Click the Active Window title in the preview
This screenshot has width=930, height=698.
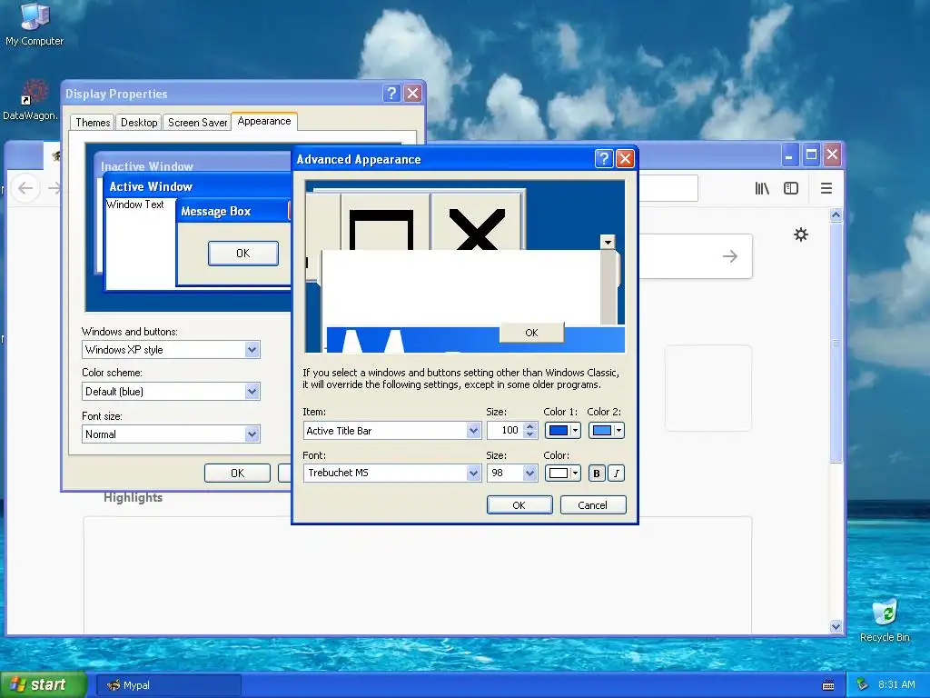coord(152,186)
